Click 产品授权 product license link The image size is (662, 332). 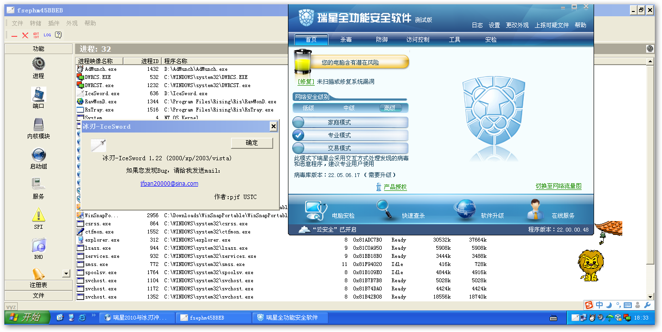click(395, 187)
